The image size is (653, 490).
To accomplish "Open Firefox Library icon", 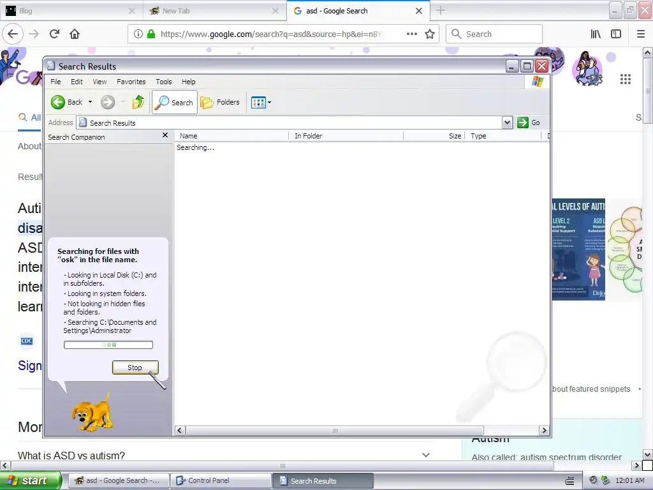I will 596,34.
